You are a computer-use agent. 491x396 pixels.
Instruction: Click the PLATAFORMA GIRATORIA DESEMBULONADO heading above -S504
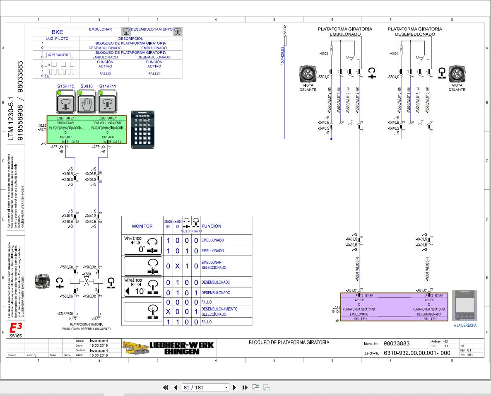pyautogui.click(x=415, y=31)
